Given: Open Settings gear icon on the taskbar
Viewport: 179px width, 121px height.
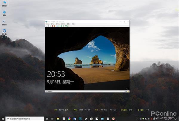Looking at the screenshot, I should click(86, 119).
